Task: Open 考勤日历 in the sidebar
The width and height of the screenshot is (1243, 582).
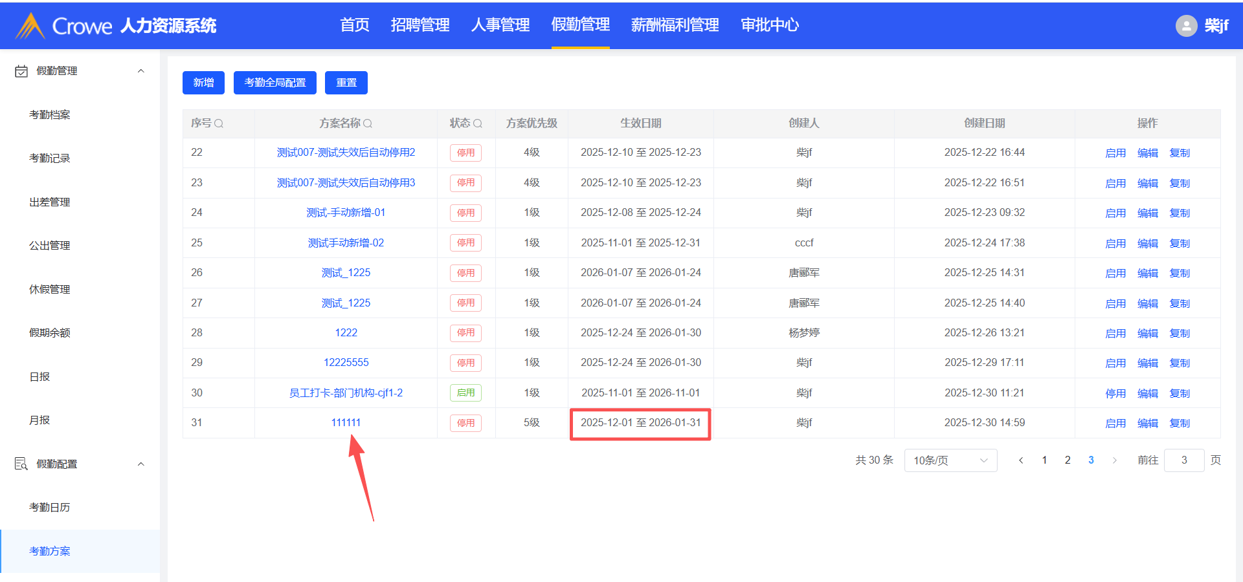Action: (x=50, y=507)
